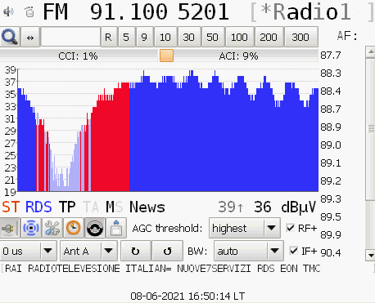This screenshot has width=375, height=303.
Task: Rotate antenna clockwise button
Action: (136, 251)
